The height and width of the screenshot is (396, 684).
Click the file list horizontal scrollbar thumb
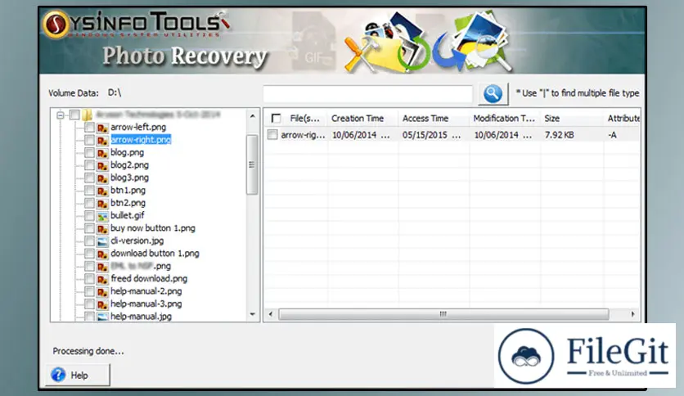tap(443, 314)
